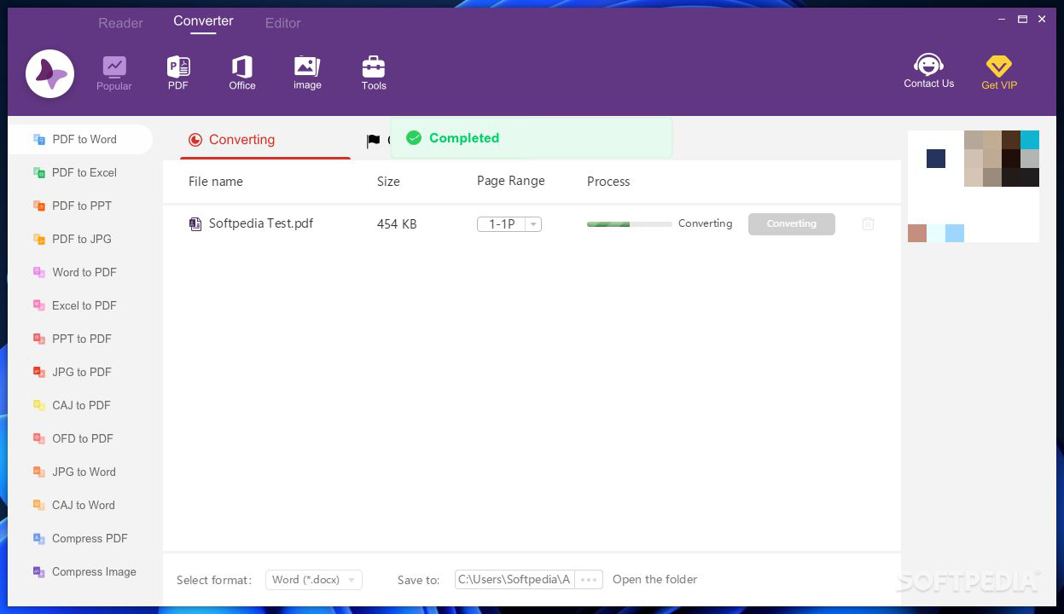
Task: Click Open the folder link
Action: [654, 580]
